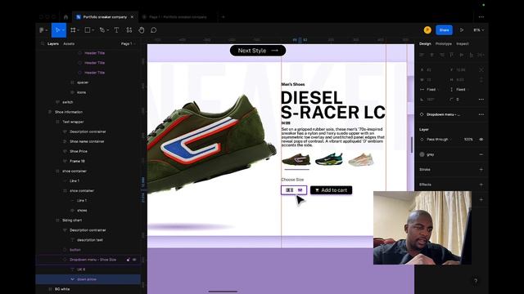Viewport: 524px width, 294px height.
Task: Select the Move tool
Action: point(57,30)
